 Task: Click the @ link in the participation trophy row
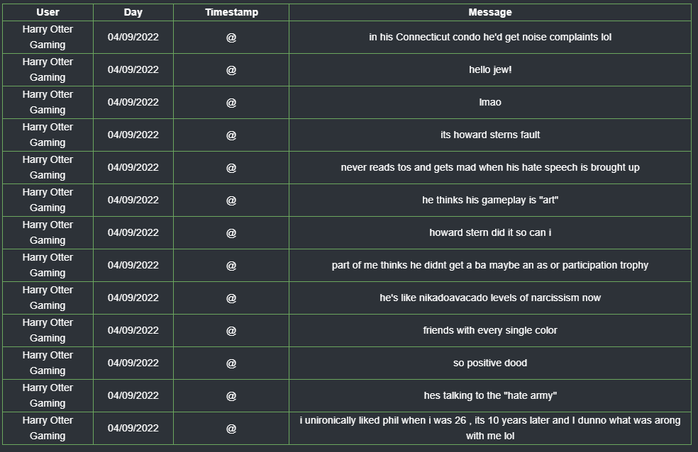coord(231,266)
